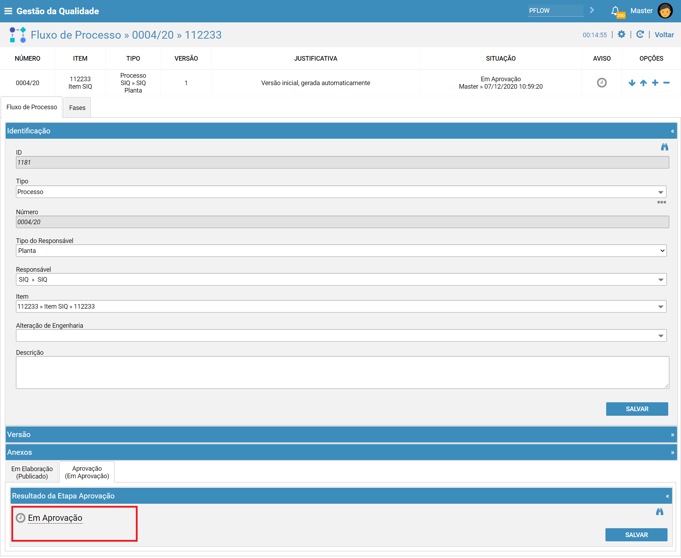The width and height of the screenshot is (681, 558).
Task: Open the notifications bell
Action: 616,11
